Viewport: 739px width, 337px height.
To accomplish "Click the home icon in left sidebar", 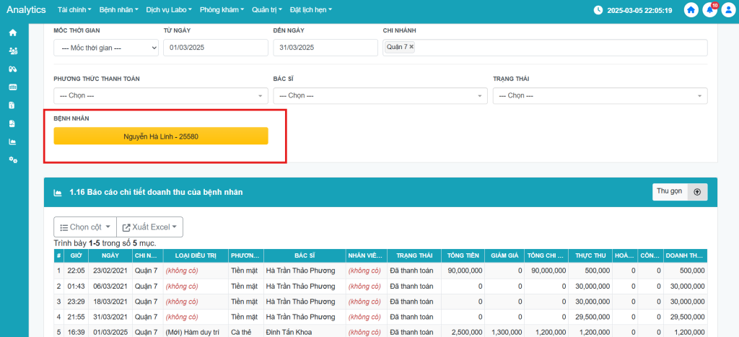I will point(12,32).
